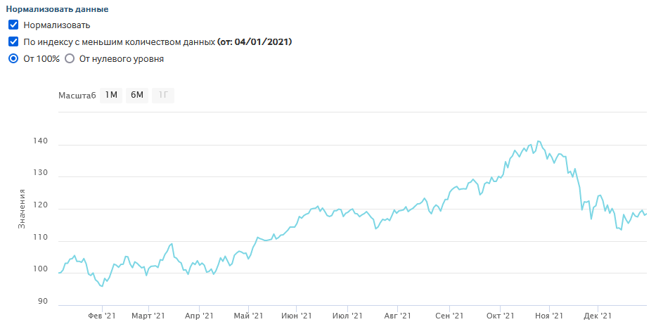Set chart scale to 1М
The height and width of the screenshot is (329, 663).
coord(111,96)
